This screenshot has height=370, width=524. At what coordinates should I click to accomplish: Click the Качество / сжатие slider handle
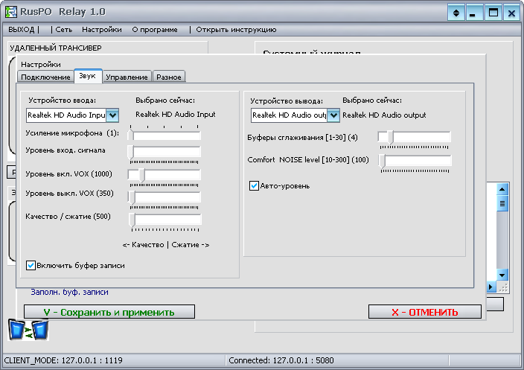[132, 219]
